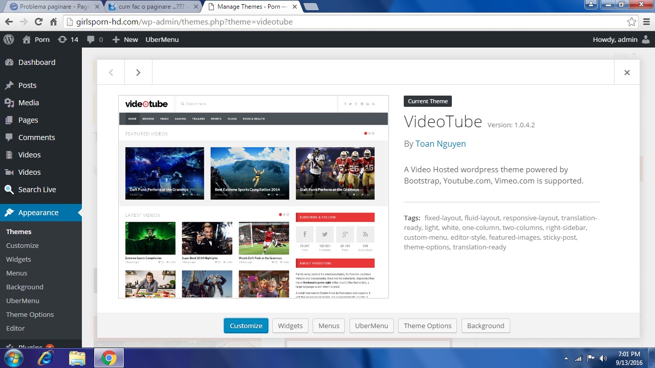
Task: Open File Explorer from taskbar
Action: [x=77, y=358]
